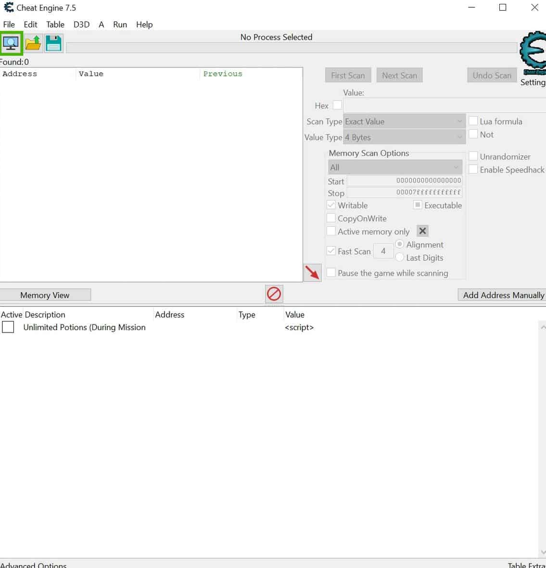Toggle the Executable memory checkbox
The height and width of the screenshot is (568, 546).
click(x=418, y=205)
